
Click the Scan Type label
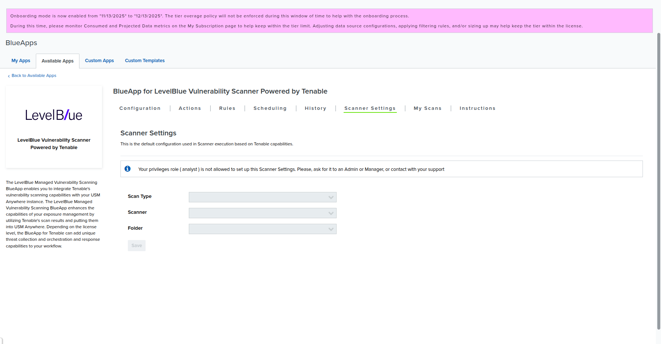tap(140, 196)
